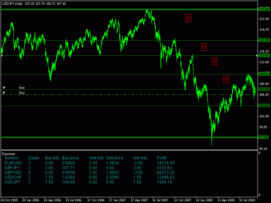Click the 99.55 price scale value
The image size is (271, 203).
coord(263,127)
